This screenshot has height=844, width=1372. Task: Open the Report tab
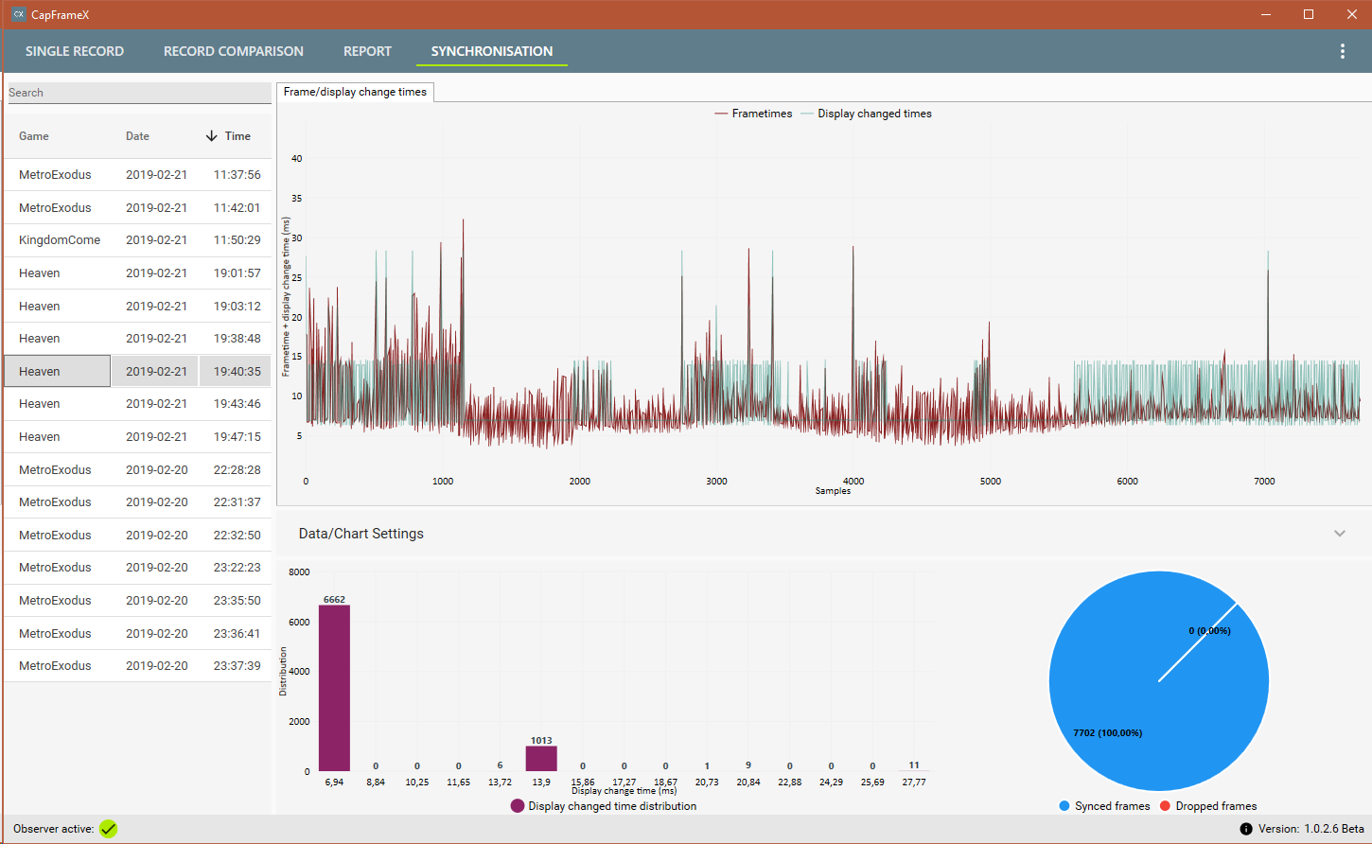point(367,51)
